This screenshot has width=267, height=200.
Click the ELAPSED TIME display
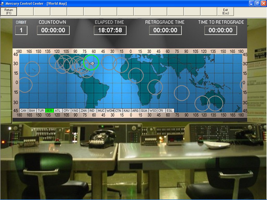click(x=110, y=30)
